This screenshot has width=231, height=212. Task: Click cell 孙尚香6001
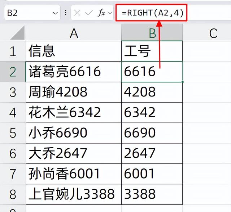point(74,174)
